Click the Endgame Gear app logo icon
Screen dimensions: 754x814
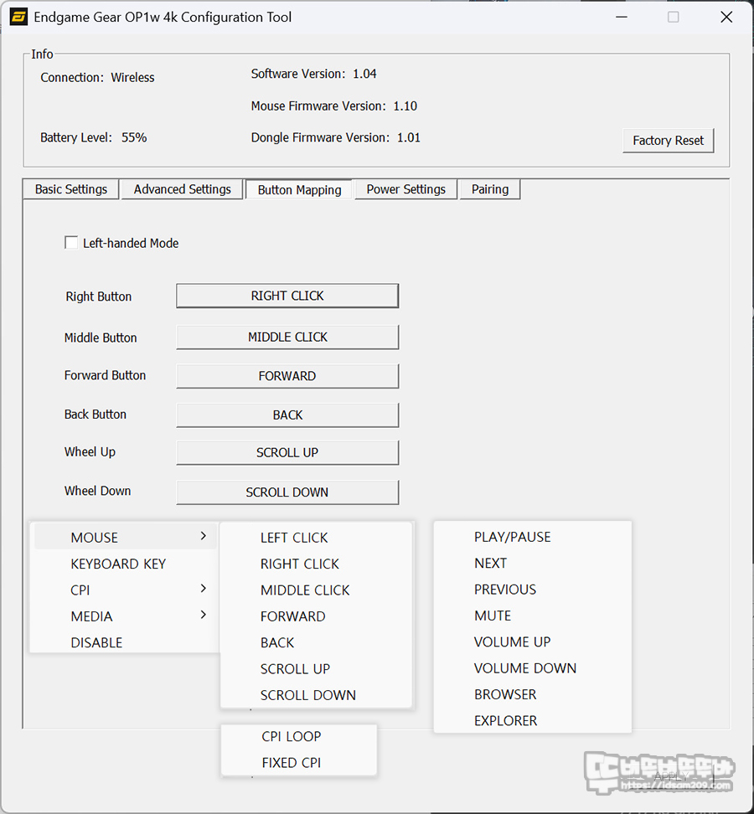pos(18,17)
